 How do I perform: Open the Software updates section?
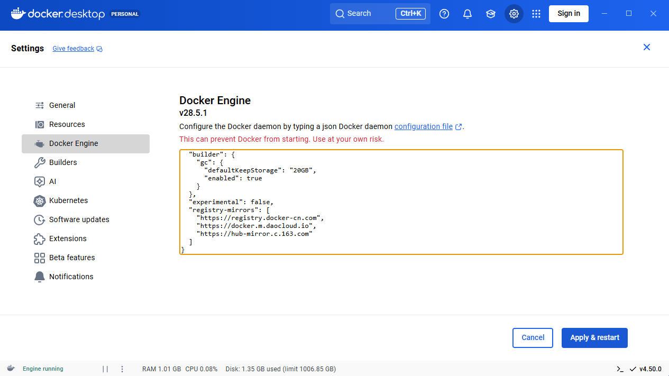point(86,219)
